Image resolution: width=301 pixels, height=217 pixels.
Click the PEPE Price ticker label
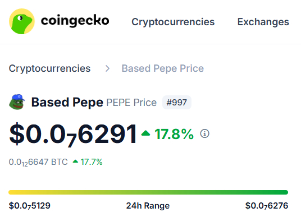pyautogui.click(x=131, y=103)
